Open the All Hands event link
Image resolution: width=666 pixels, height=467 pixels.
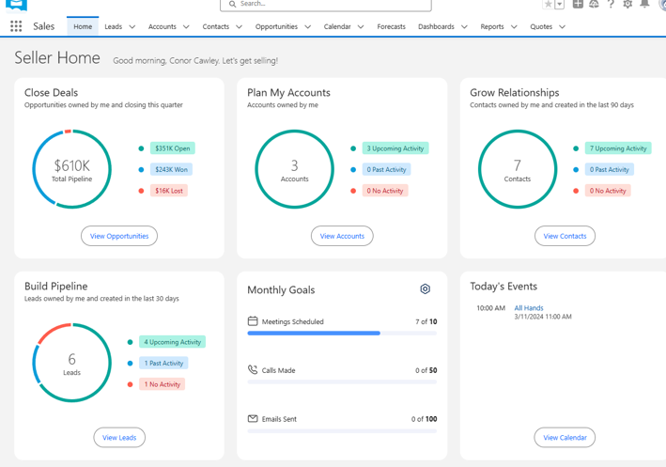[528, 308]
